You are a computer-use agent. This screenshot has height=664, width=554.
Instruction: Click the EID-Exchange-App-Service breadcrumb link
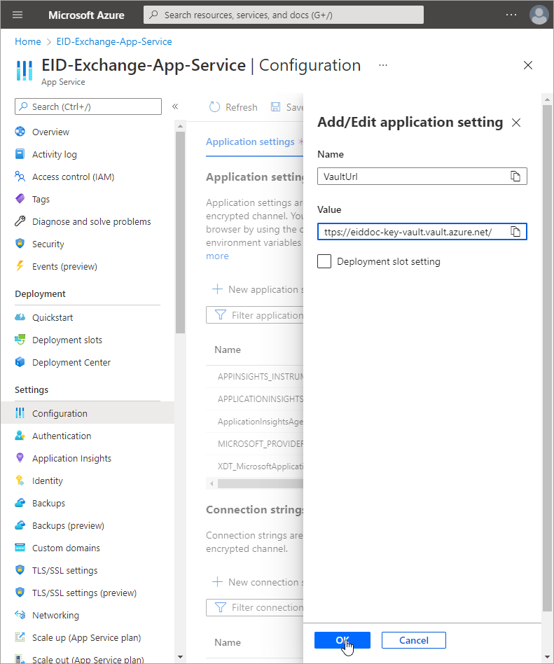coord(114,41)
